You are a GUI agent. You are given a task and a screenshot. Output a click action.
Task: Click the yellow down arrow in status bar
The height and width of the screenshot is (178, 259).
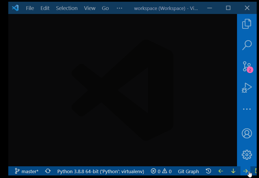pyautogui.click(x=233, y=171)
